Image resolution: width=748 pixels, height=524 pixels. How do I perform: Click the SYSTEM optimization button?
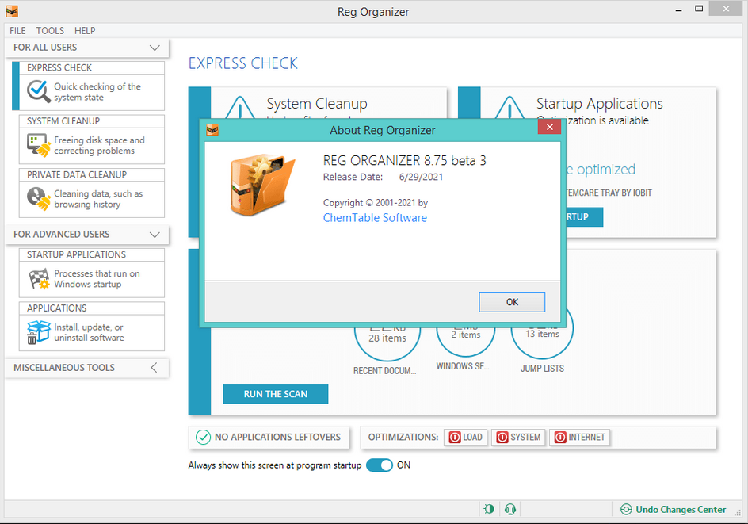coord(518,437)
